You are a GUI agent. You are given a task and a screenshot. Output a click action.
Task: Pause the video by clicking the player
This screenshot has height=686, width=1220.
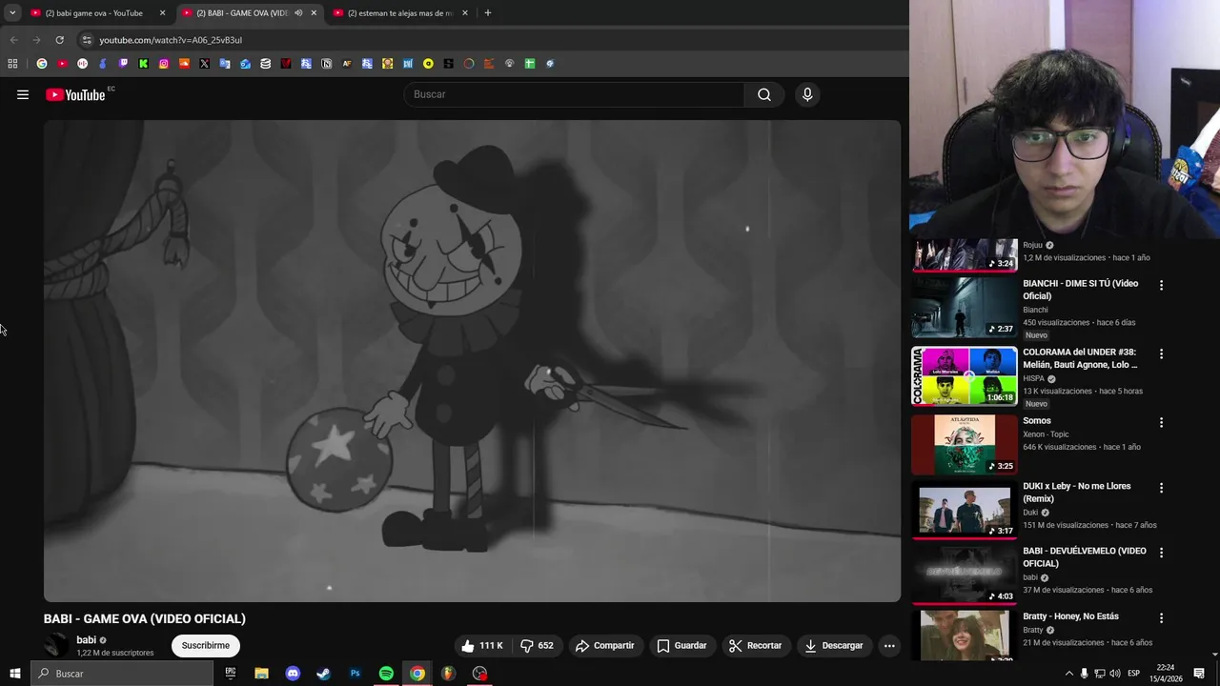(x=472, y=361)
